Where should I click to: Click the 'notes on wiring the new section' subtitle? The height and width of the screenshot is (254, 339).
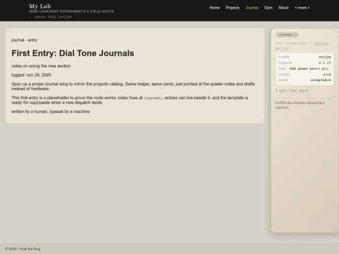tap(41, 66)
